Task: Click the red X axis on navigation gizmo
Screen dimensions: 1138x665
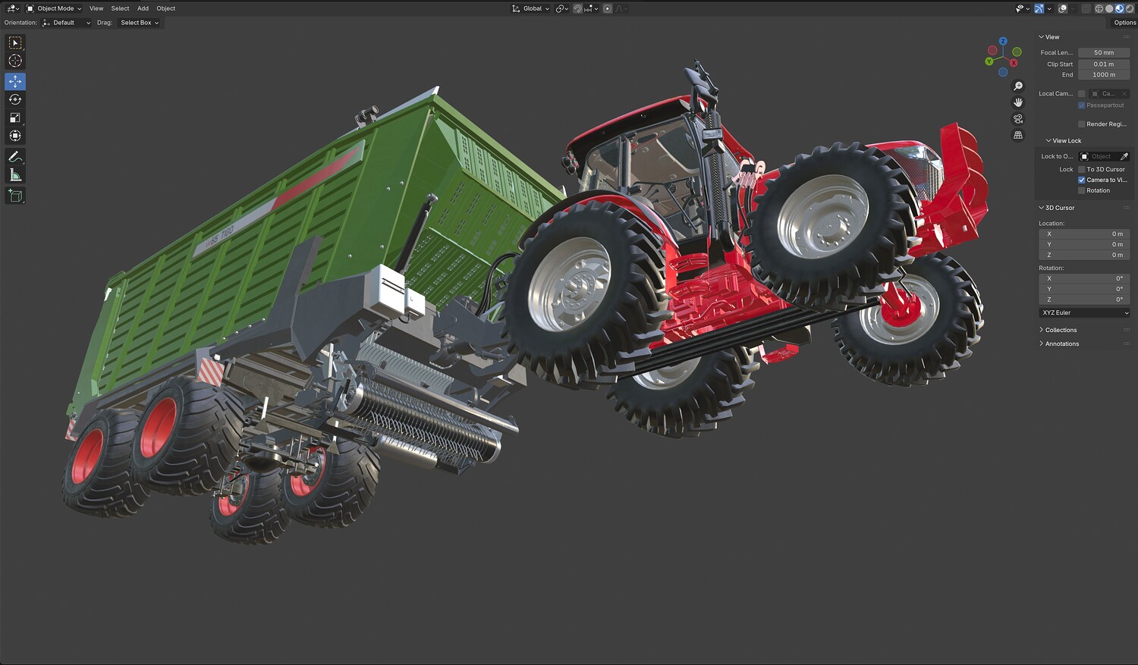Action: (1014, 63)
